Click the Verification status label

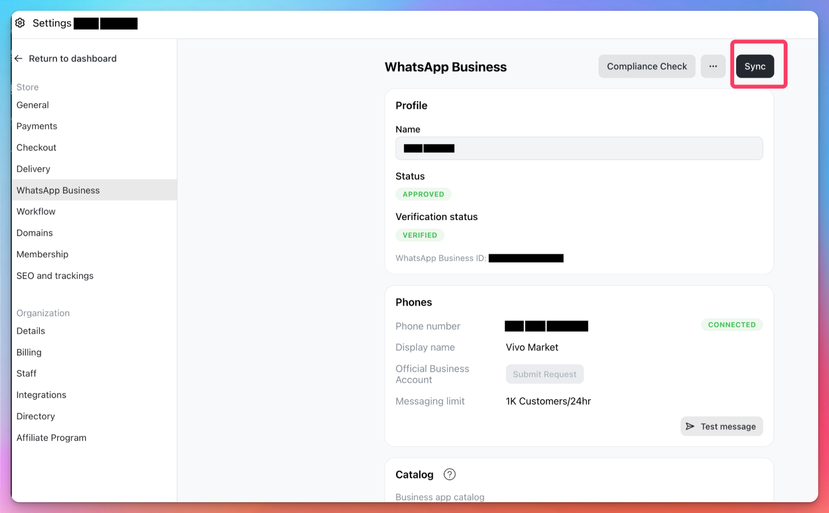click(x=437, y=217)
